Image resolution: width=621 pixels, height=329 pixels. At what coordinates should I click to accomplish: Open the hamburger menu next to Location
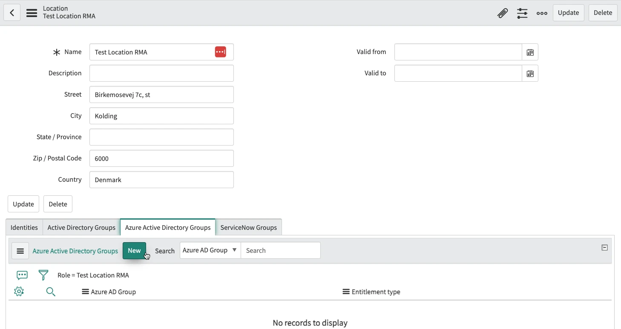32,13
